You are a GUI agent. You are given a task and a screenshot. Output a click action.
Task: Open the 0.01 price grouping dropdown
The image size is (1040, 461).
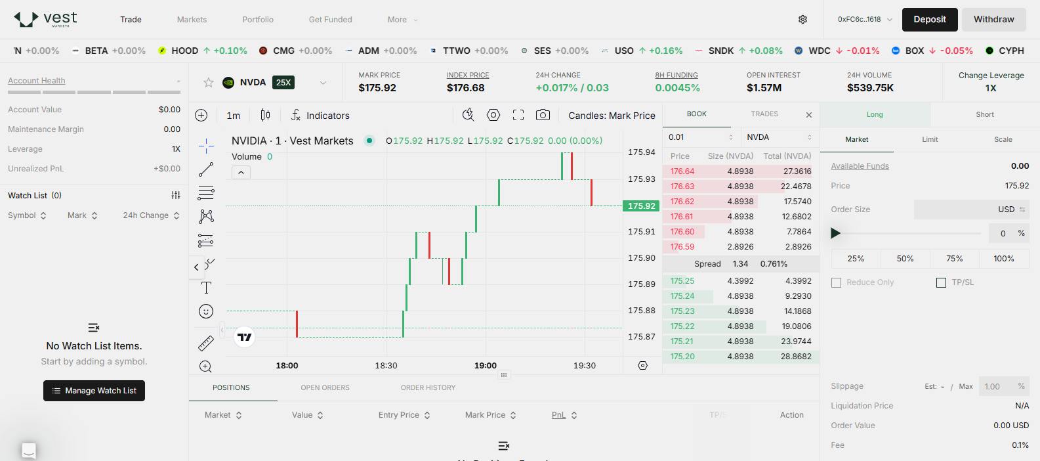(x=701, y=137)
